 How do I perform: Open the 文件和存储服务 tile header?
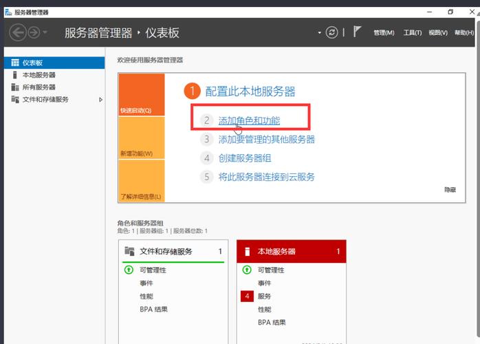click(x=173, y=252)
